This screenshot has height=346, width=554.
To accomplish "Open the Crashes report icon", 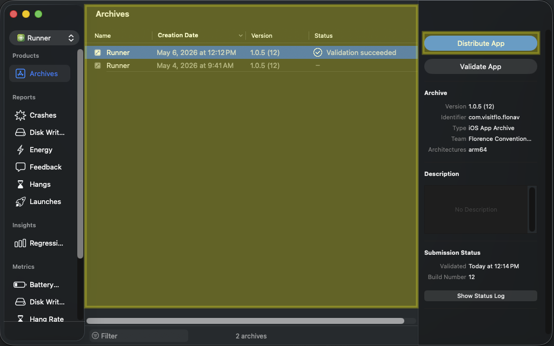I will 20,116.
